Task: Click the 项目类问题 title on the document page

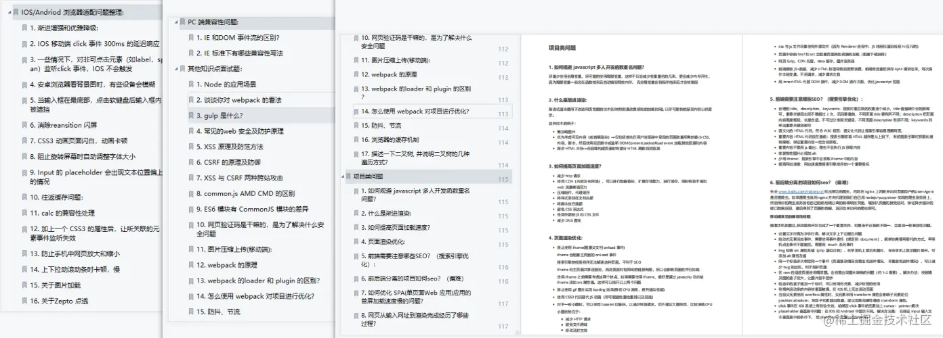Action: click(562, 49)
